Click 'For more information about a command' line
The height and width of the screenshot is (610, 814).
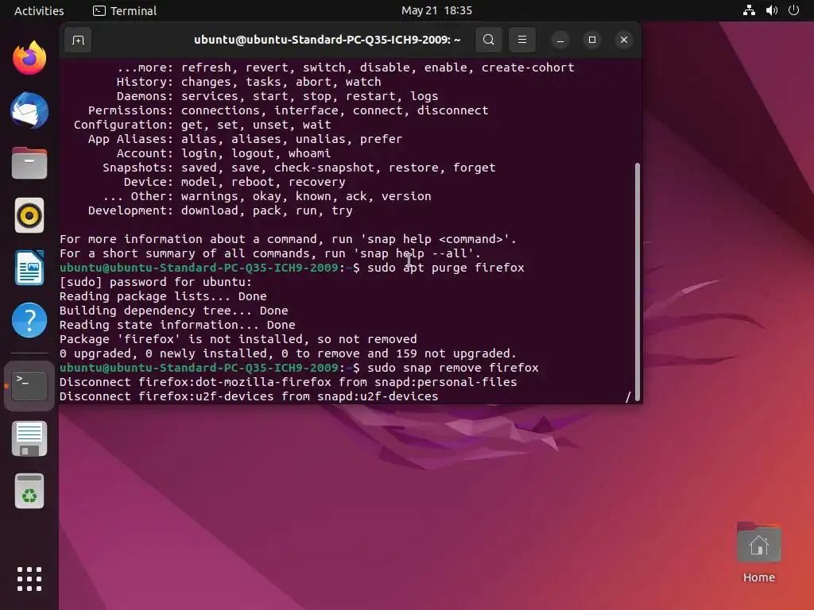[288, 239]
